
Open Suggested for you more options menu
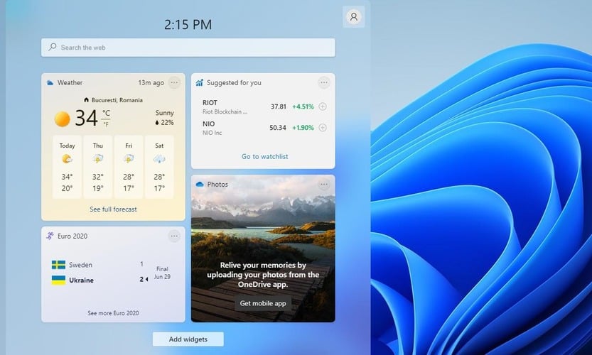coord(324,82)
